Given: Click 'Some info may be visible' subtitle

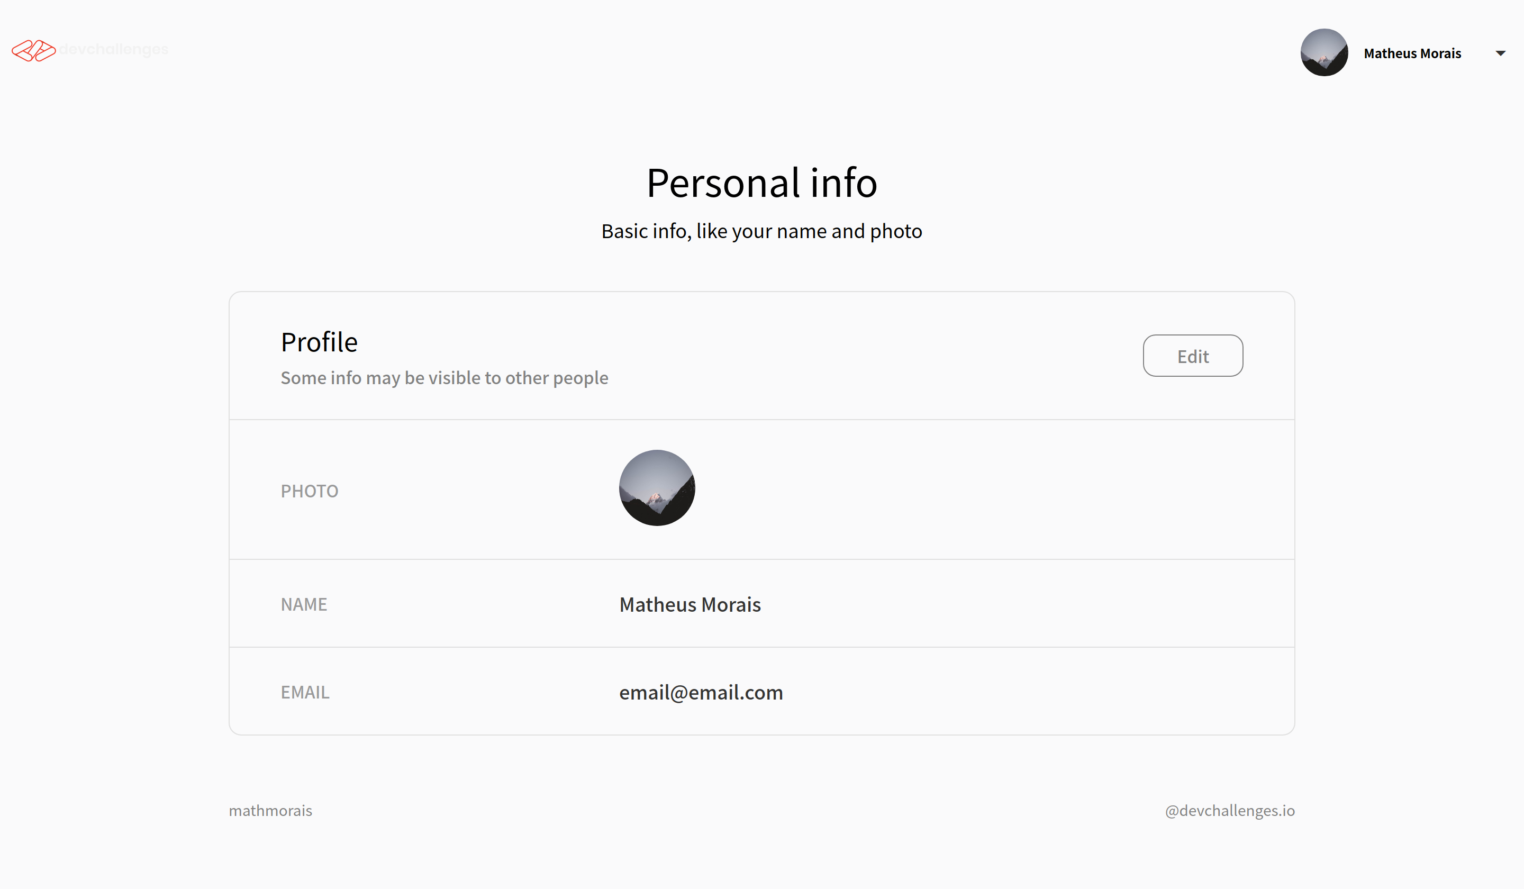Looking at the screenshot, I should (444, 378).
